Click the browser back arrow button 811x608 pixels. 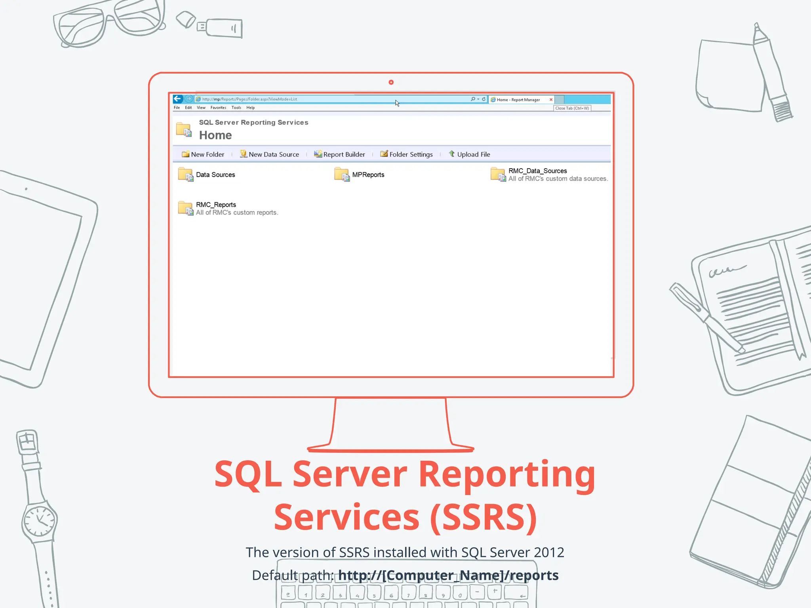pyautogui.click(x=178, y=99)
